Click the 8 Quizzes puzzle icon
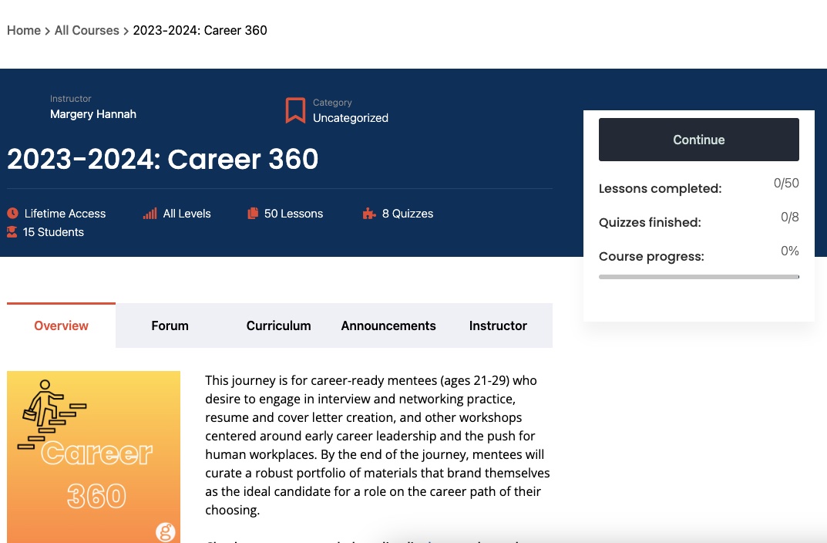The height and width of the screenshot is (543, 827). (369, 214)
